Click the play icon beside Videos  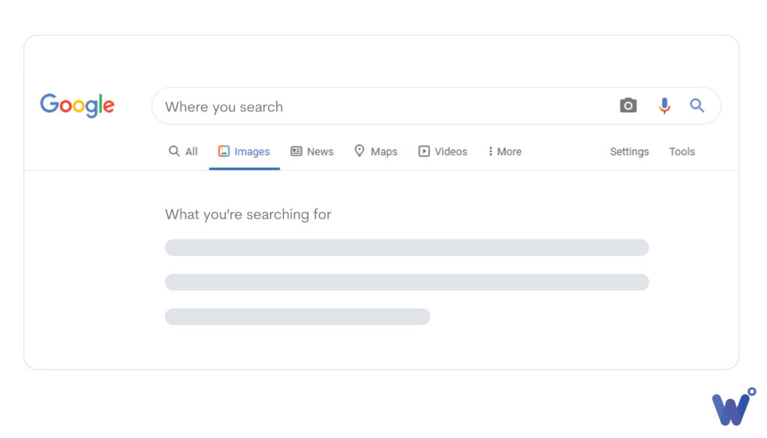423,151
